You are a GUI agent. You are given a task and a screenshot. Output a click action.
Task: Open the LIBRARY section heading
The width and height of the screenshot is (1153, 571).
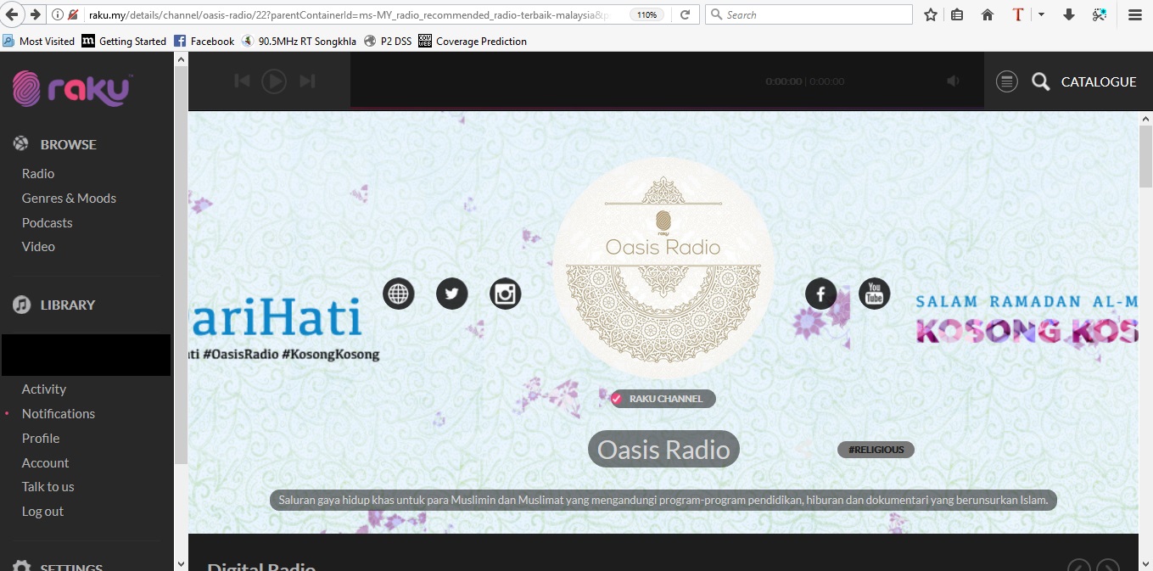pos(68,305)
